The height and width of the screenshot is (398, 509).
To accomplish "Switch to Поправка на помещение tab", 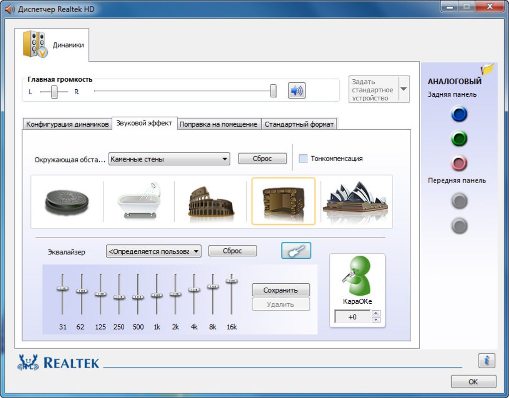I will [219, 124].
